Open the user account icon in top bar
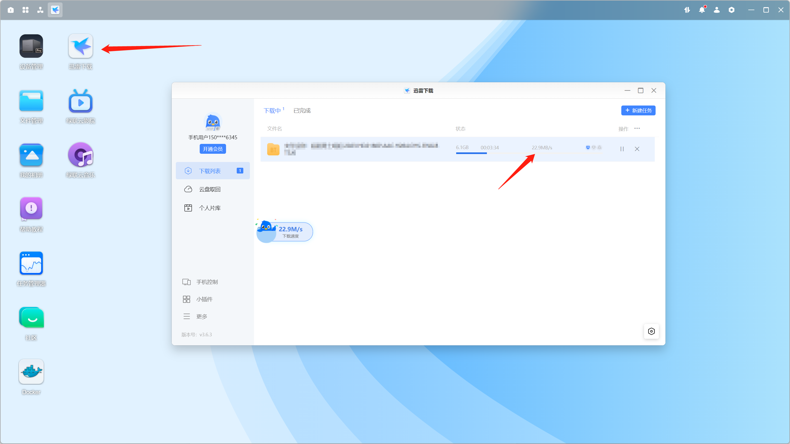Viewport: 790px width, 444px height. click(x=717, y=10)
